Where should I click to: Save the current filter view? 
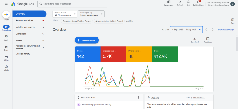click(x=232, y=21)
